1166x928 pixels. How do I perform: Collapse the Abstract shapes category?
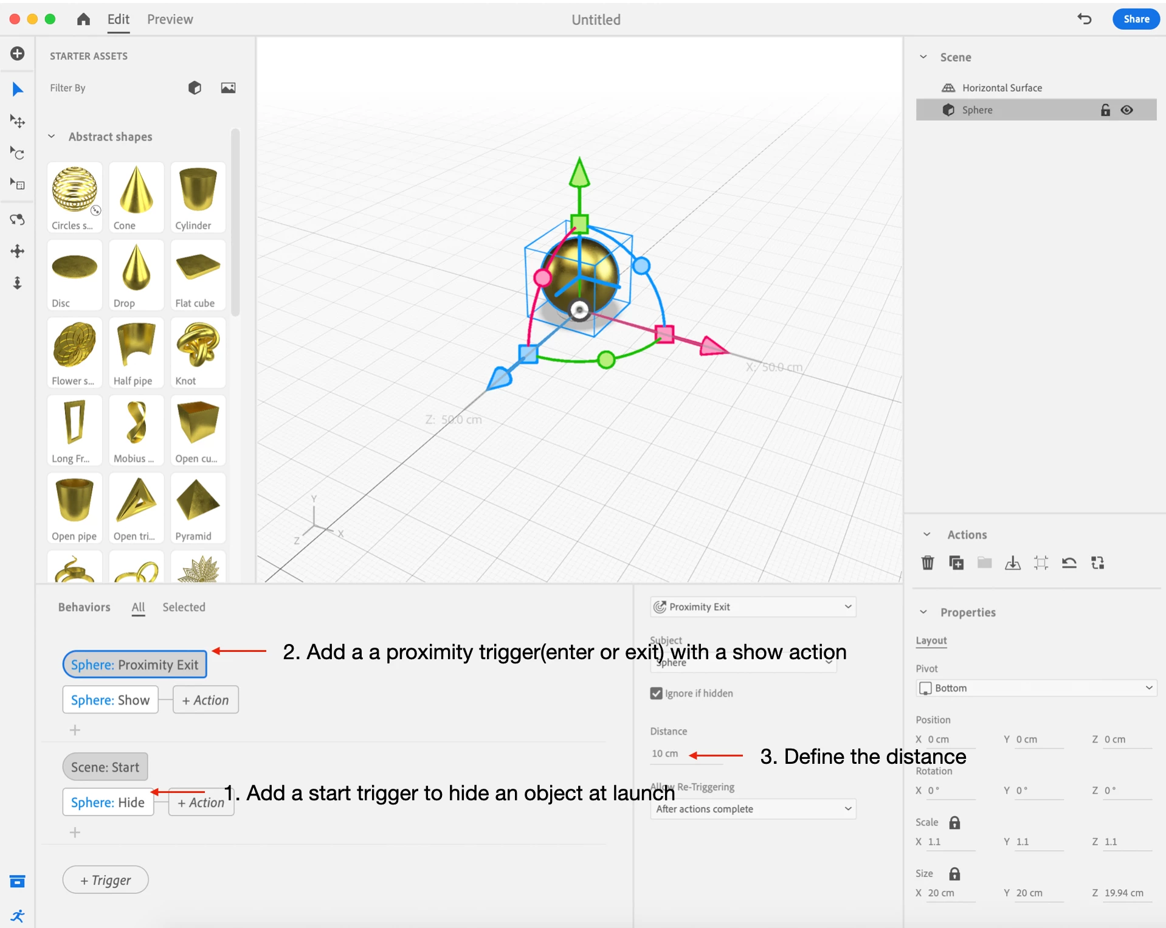point(52,136)
